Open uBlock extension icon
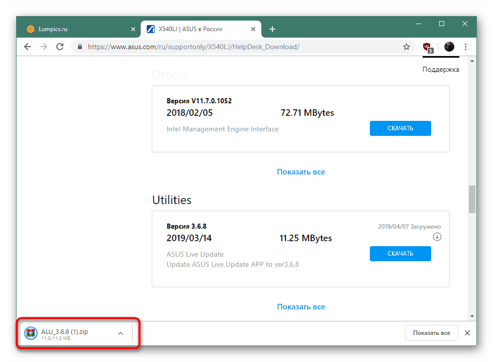Viewport: 493px width, 362px height. 428,47
